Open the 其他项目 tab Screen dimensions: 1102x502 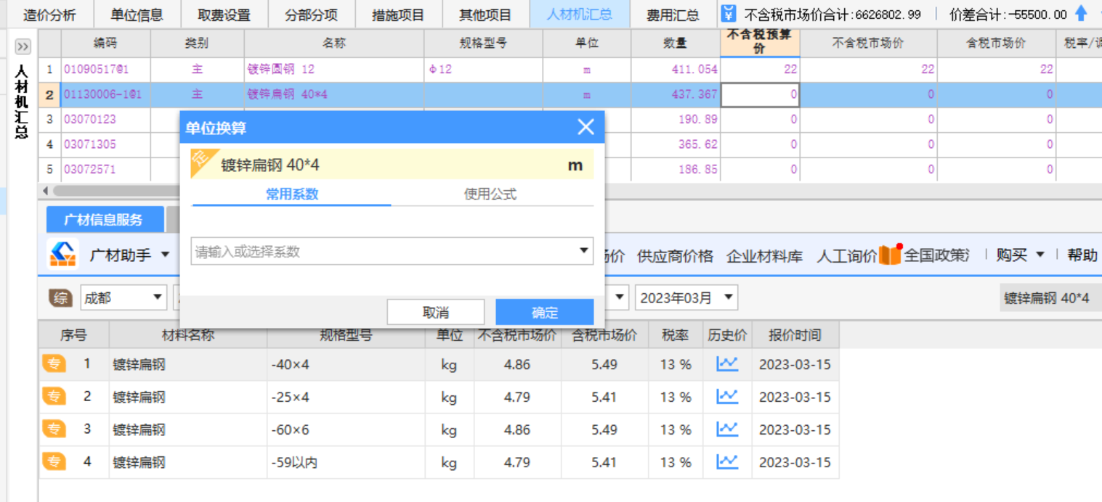pyautogui.click(x=485, y=15)
